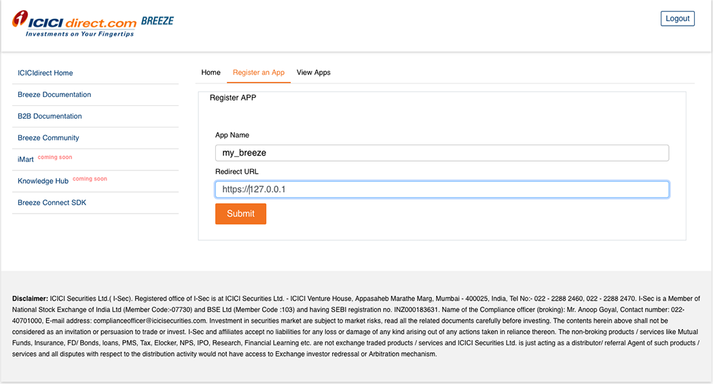
Task: Click the Register APP section heading
Action: [233, 98]
